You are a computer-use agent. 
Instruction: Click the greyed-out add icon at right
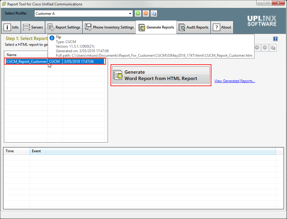coord(257,48)
